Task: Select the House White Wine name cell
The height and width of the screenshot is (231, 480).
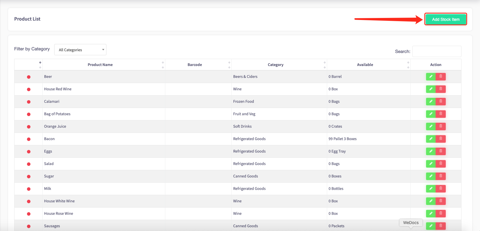Action: click(104, 201)
